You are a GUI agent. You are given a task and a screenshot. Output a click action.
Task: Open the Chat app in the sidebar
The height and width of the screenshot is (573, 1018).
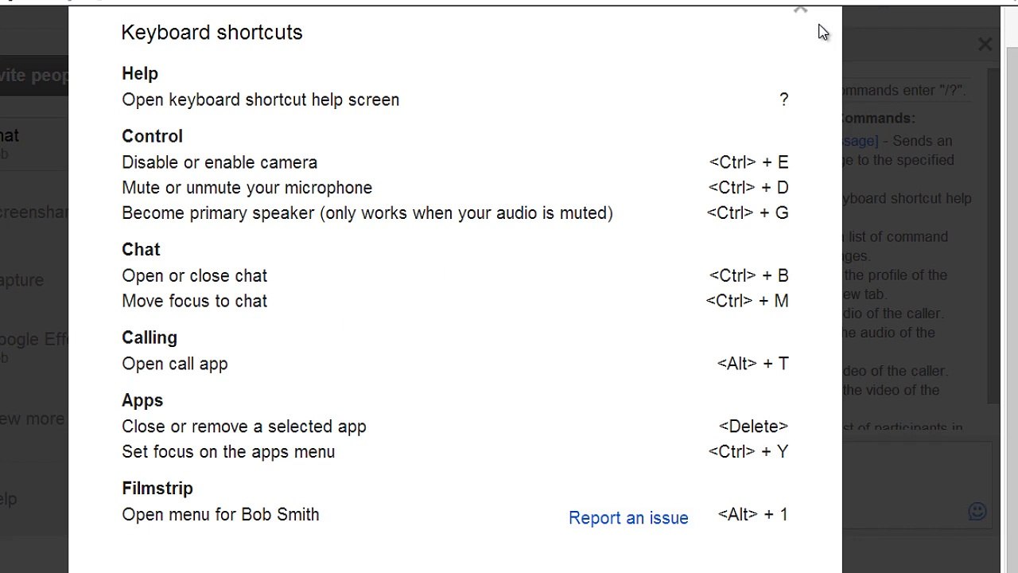point(11,136)
